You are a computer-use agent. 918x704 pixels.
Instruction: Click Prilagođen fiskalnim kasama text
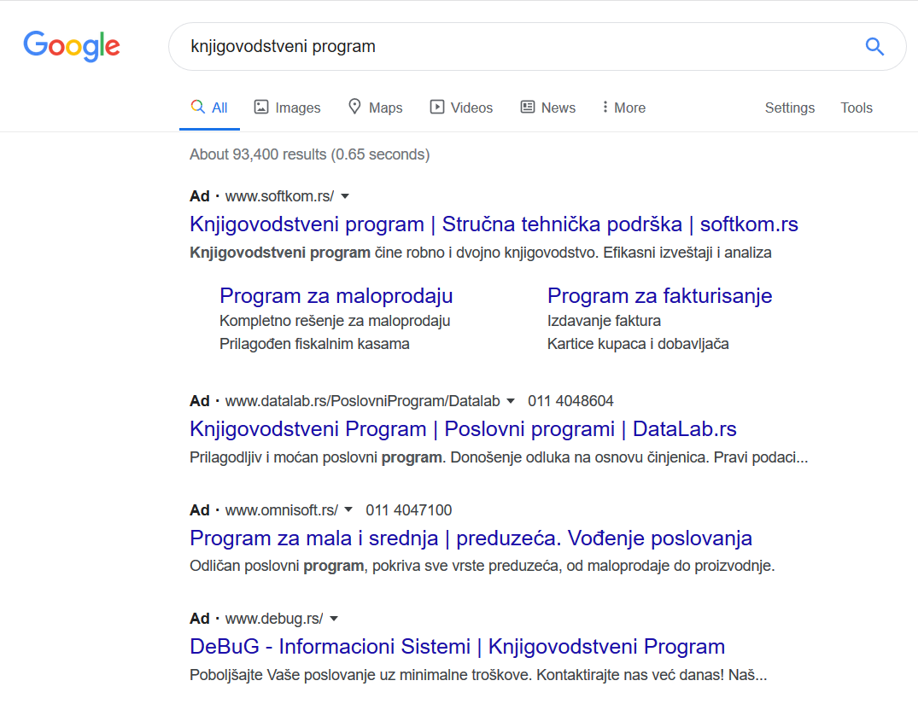[x=314, y=344]
